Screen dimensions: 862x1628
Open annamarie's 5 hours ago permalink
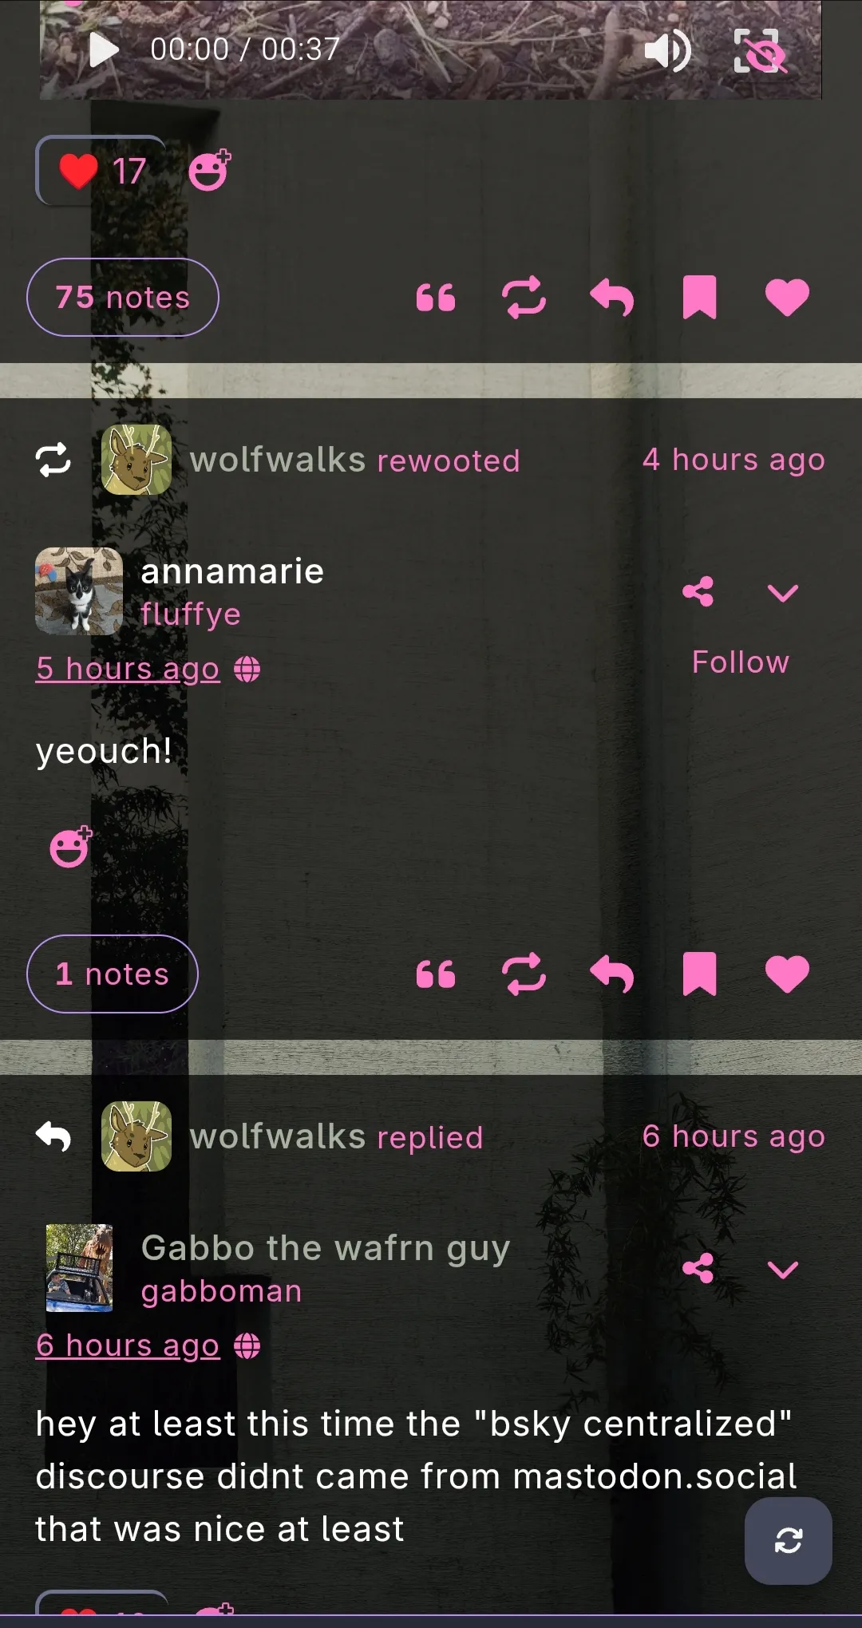click(x=128, y=669)
